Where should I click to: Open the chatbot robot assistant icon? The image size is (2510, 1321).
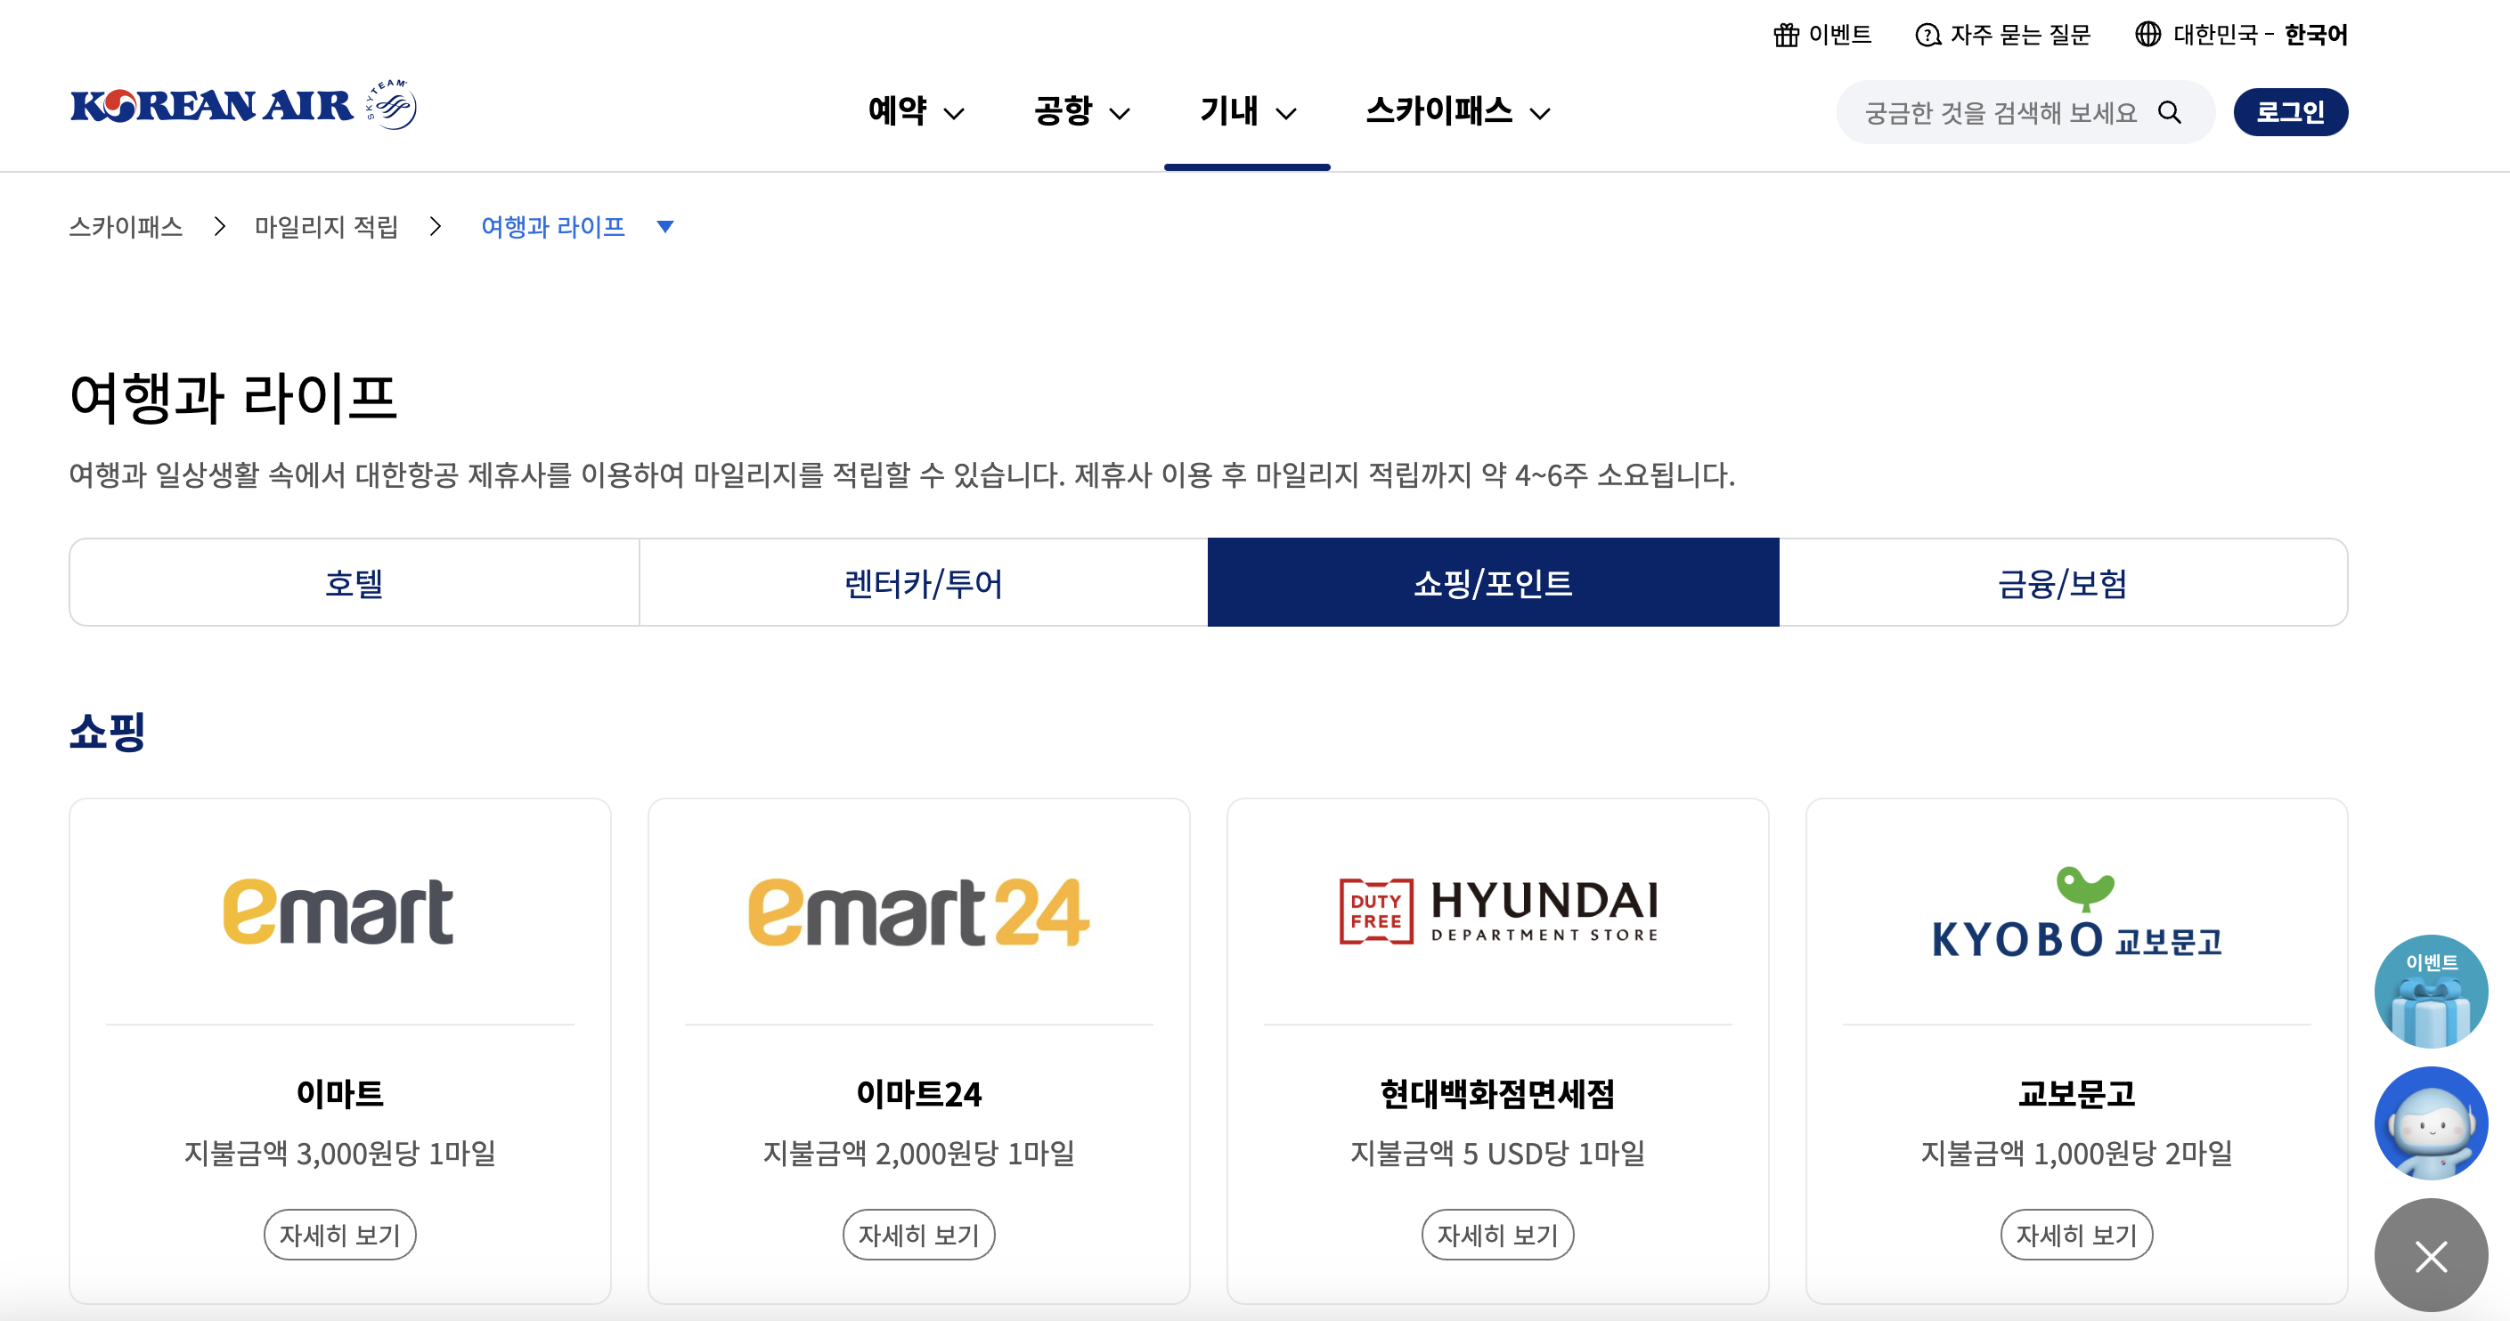pyautogui.click(x=2431, y=1122)
